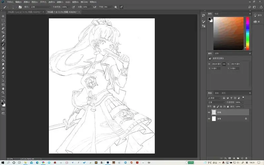
Task: Open layer fill dropdown arrow
Action: 243,107
